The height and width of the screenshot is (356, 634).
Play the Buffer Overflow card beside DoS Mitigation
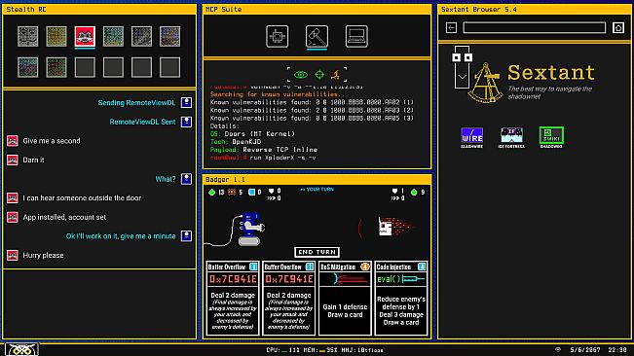click(288, 299)
